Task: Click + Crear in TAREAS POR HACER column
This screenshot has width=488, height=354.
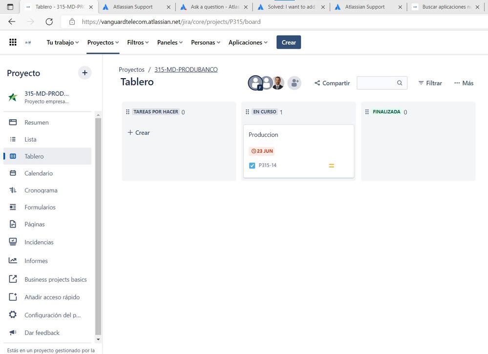Action: click(139, 132)
